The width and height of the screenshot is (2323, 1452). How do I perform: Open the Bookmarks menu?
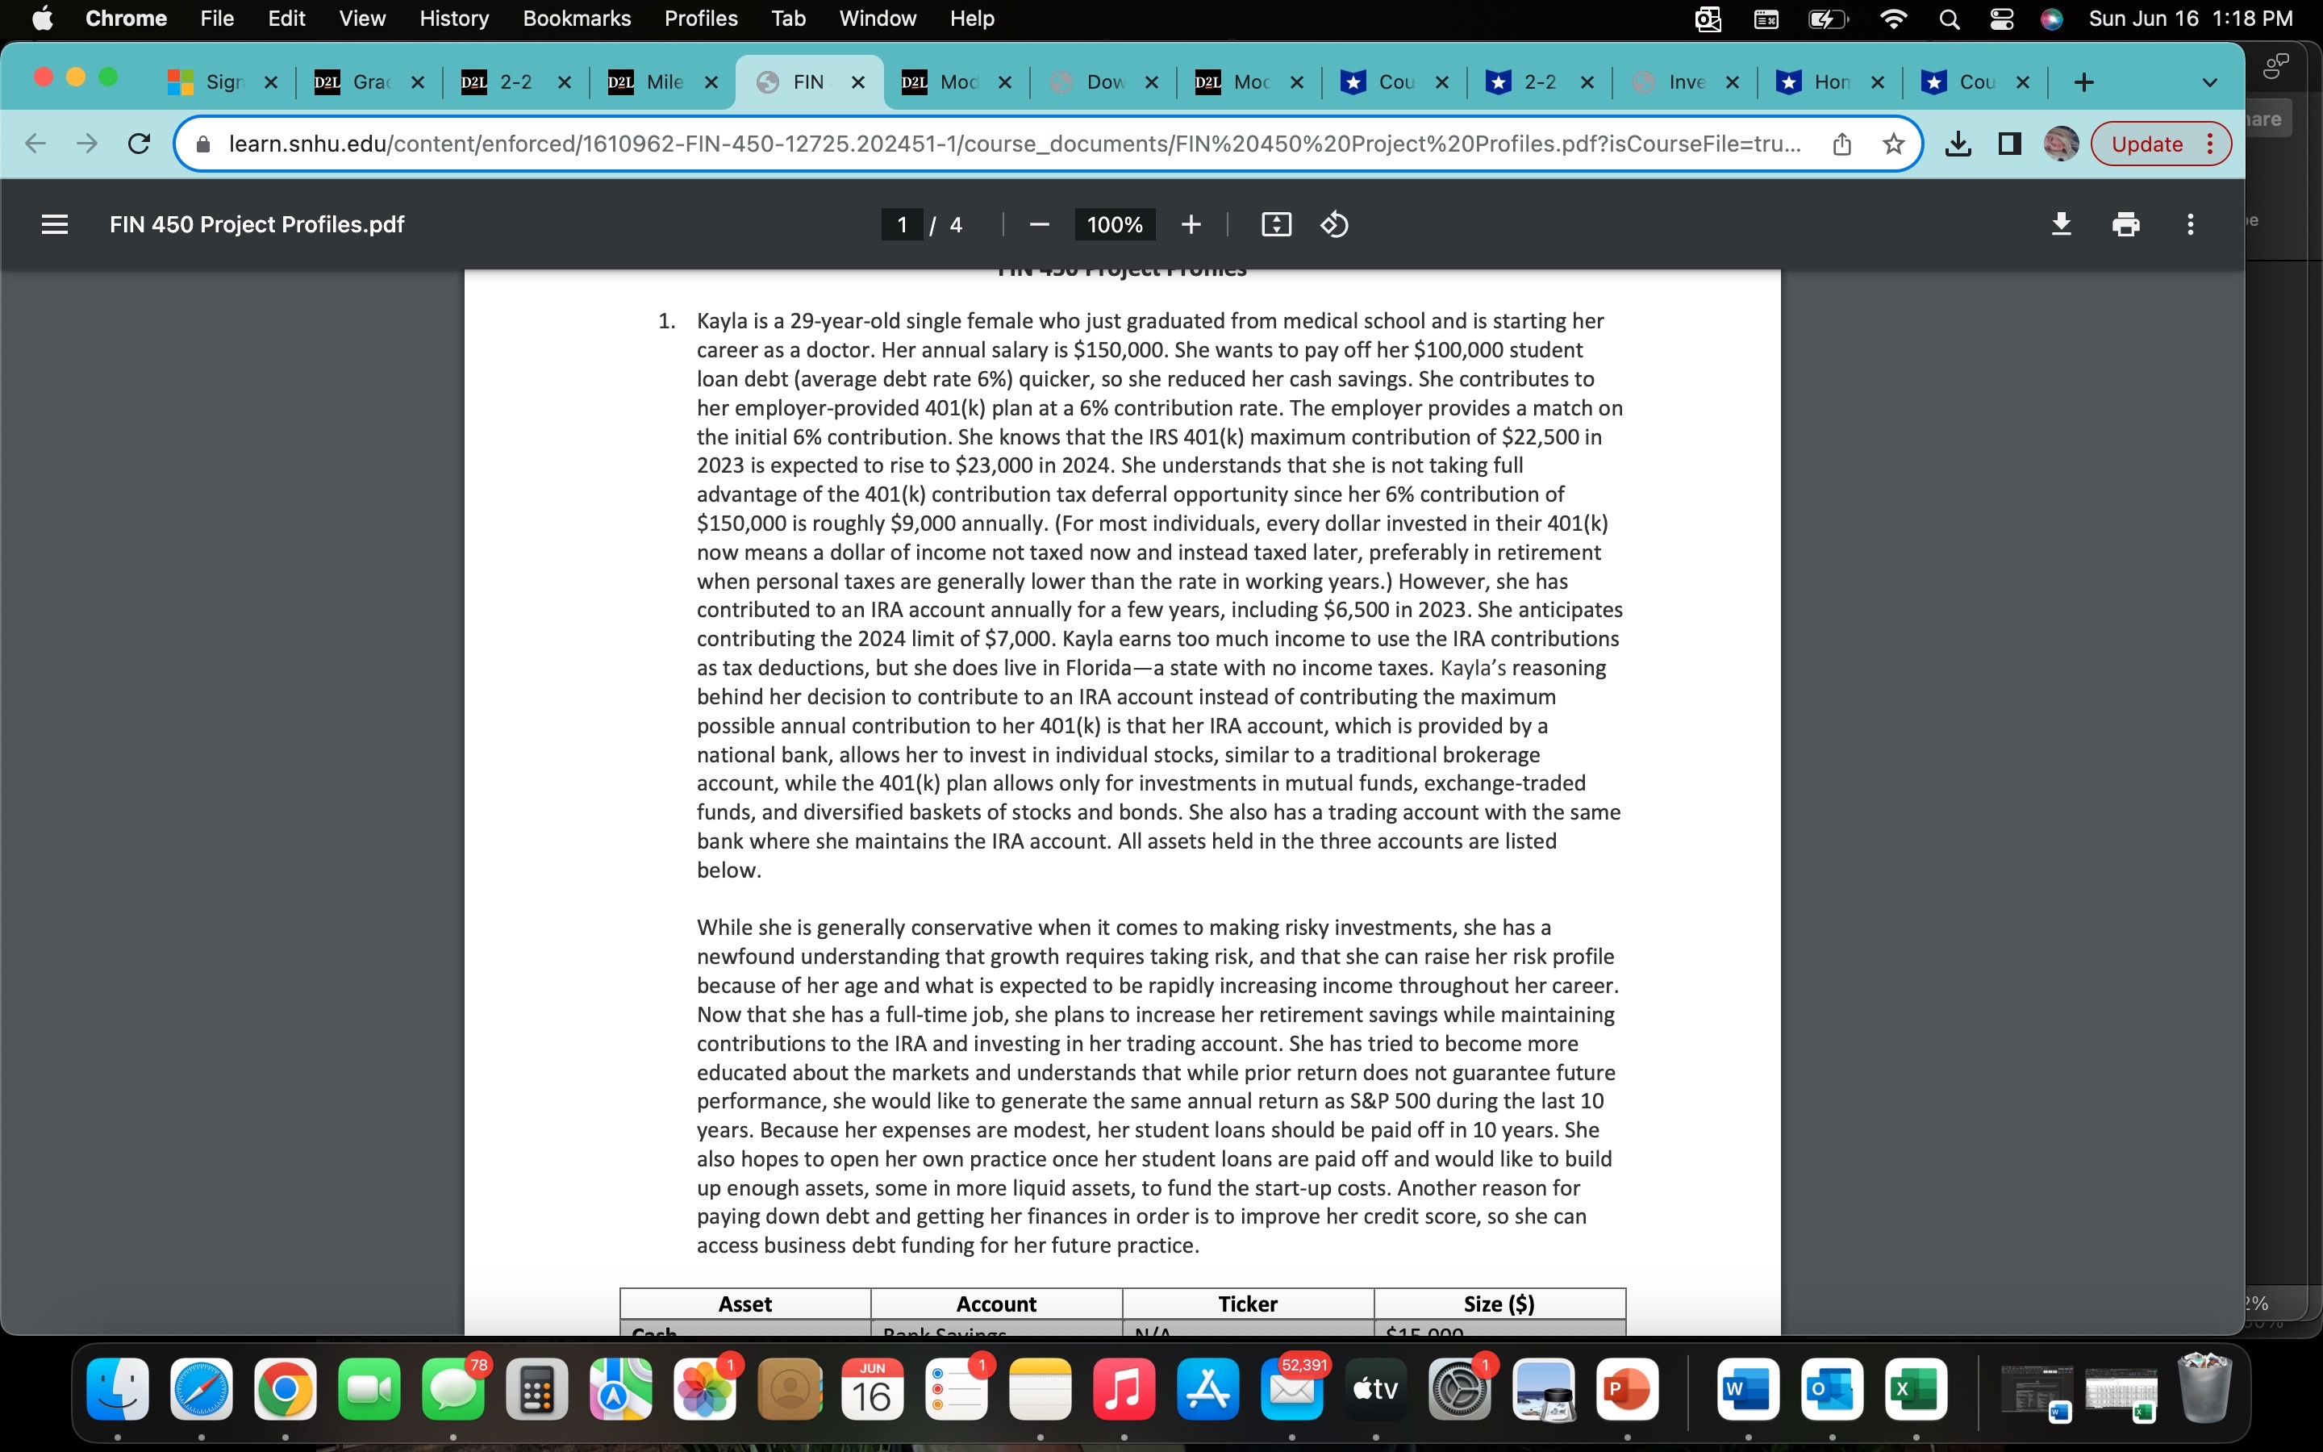(576, 19)
